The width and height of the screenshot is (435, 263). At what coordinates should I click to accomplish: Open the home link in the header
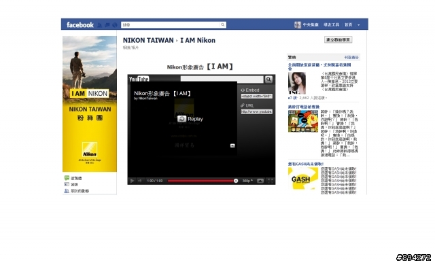point(349,25)
